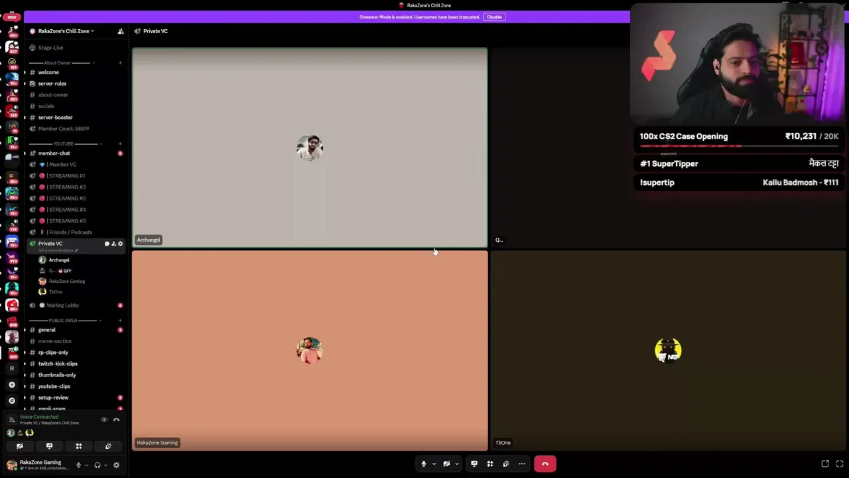Screen dimensions: 849x478
Task: Disable Streamer Mode from top banner
Action: pyautogui.click(x=494, y=17)
